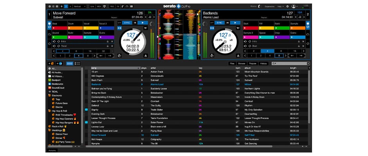Screen dimensions: 368x156
Task: Click the user account profile icon
Action: pyautogui.click(x=294, y=7)
